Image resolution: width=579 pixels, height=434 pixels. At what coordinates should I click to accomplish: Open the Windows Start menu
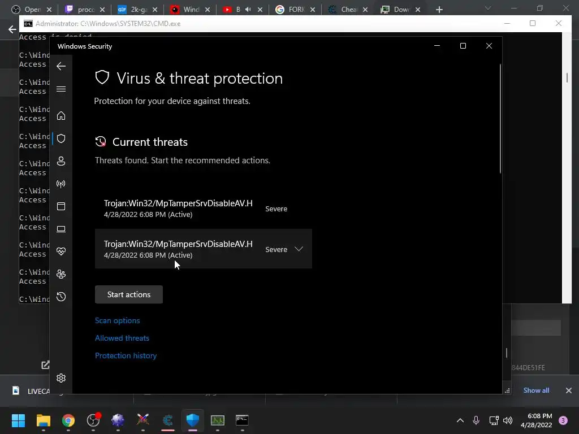[x=18, y=420]
